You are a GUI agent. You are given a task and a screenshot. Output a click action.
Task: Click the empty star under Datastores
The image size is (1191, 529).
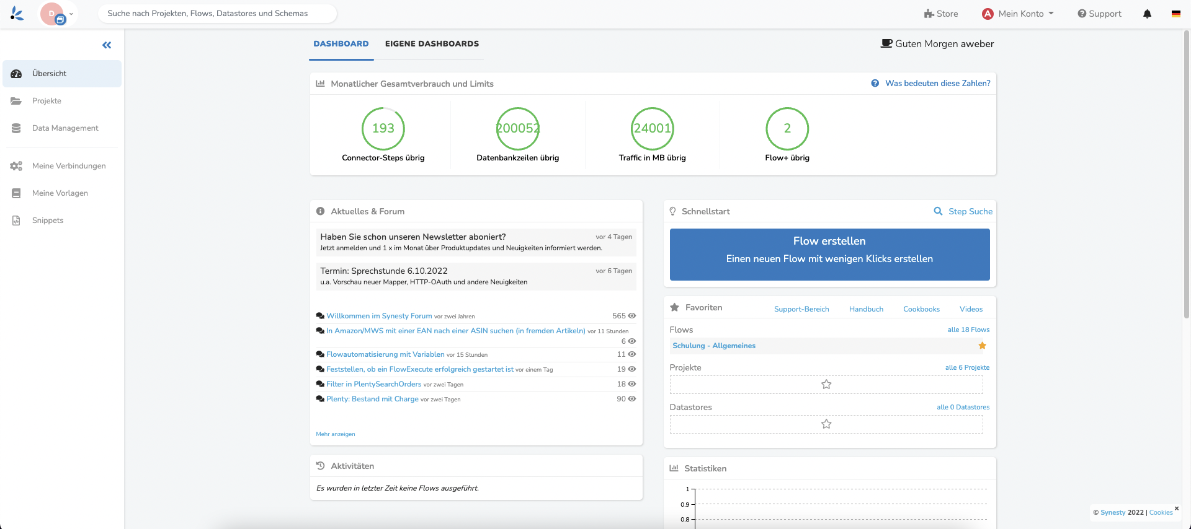click(x=826, y=424)
